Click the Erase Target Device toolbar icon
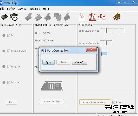Screen dimensions: 138x116 [x=29, y=17]
